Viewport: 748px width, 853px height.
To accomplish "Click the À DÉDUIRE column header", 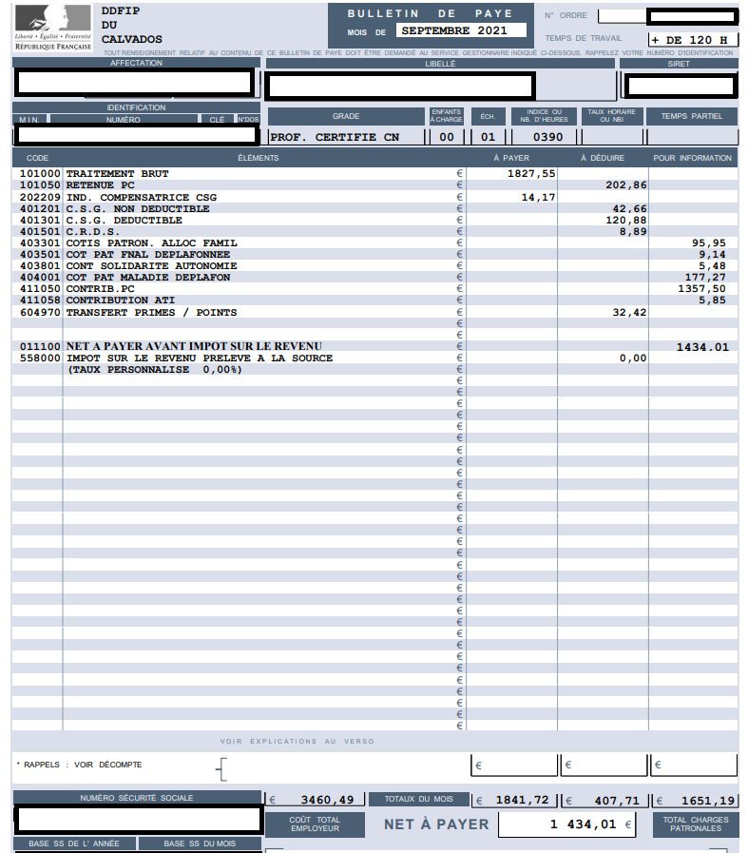I will (603, 158).
